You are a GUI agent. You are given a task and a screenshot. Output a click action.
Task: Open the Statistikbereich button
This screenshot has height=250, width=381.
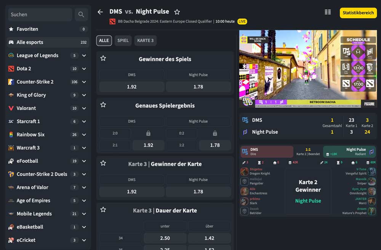[x=358, y=13]
